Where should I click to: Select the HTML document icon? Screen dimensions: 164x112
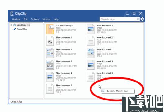tap(50, 53)
